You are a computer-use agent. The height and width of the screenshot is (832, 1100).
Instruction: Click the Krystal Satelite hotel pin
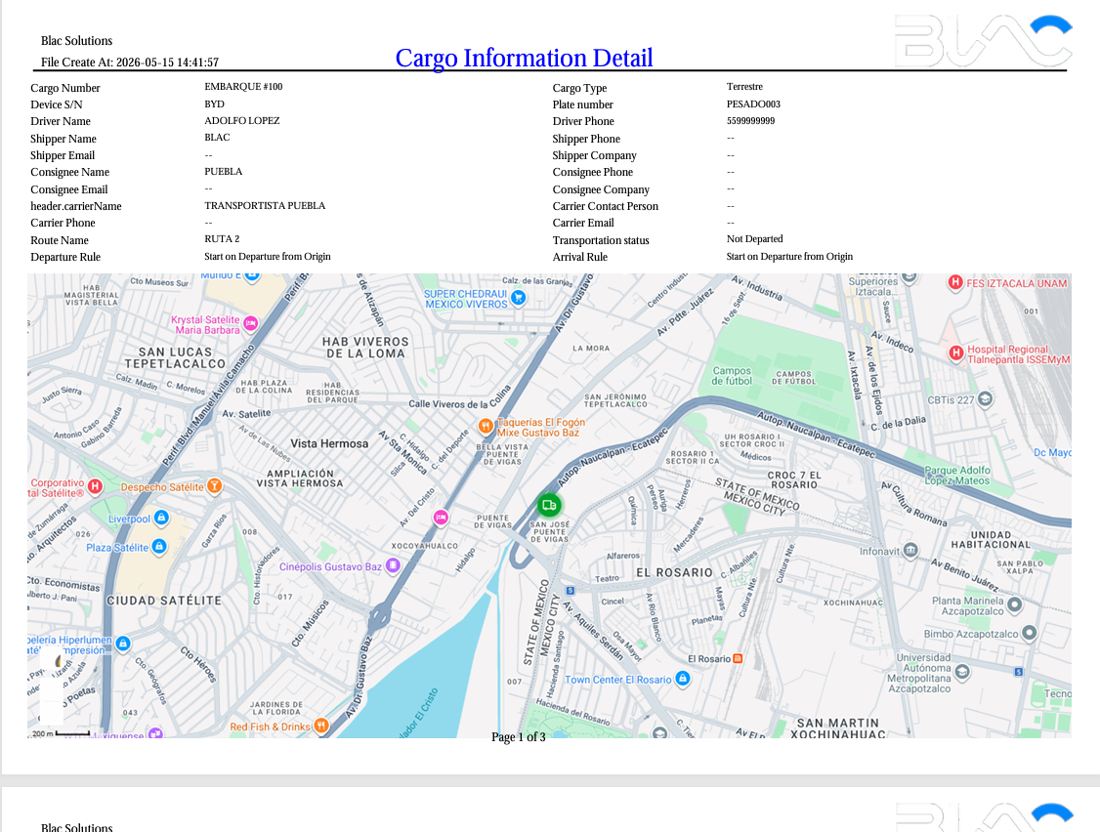tap(250, 323)
